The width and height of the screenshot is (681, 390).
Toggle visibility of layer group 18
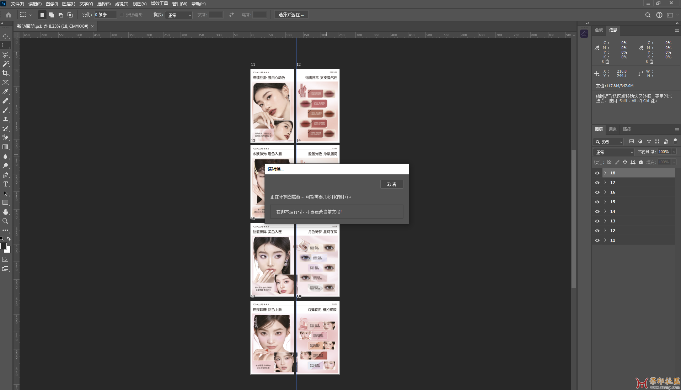coord(597,173)
